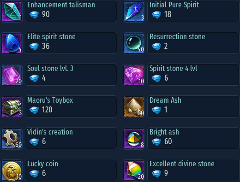Click the Soul stone lvl. 3 pink gem icon
This screenshot has width=240, height=182.
[12, 75]
